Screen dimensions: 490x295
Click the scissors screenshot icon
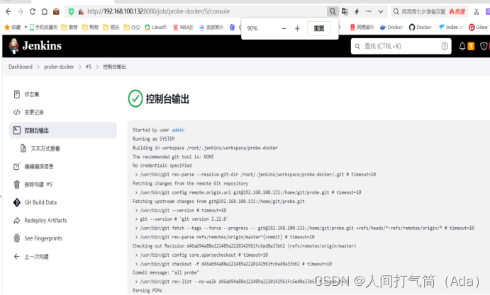(x=477, y=12)
